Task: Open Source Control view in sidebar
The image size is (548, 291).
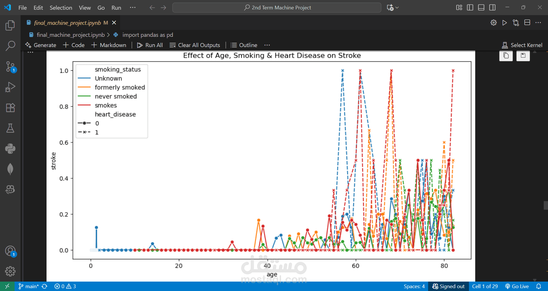Action: (x=10, y=66)
